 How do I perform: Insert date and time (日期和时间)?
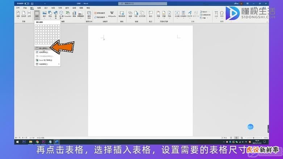coord(205,15)
